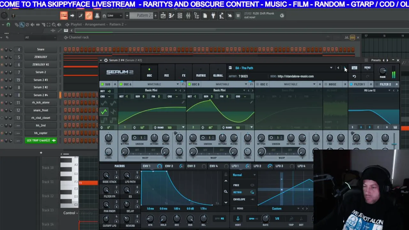
Task: Enable the LFO MONO checkbox
Action: 234,209
